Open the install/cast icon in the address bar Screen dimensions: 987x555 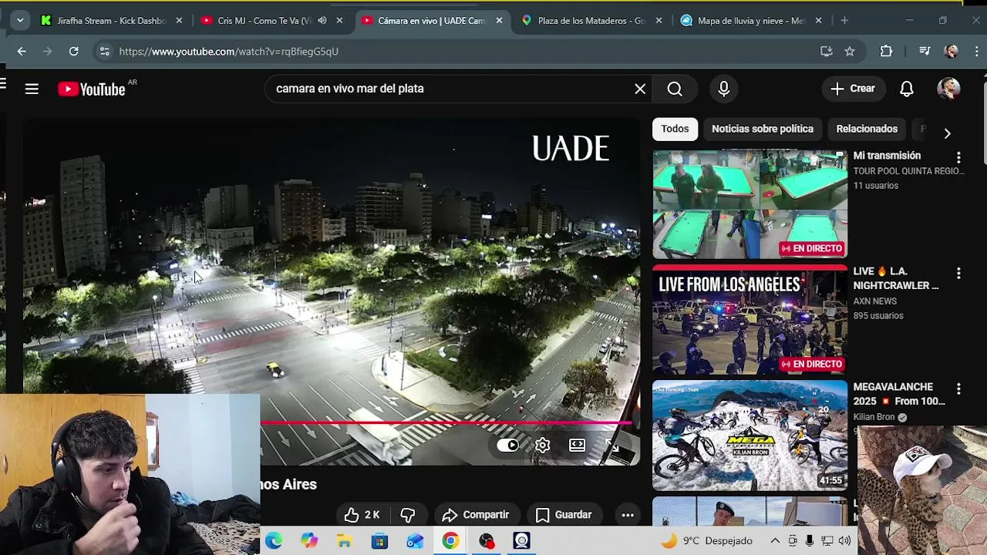(826, 51)
